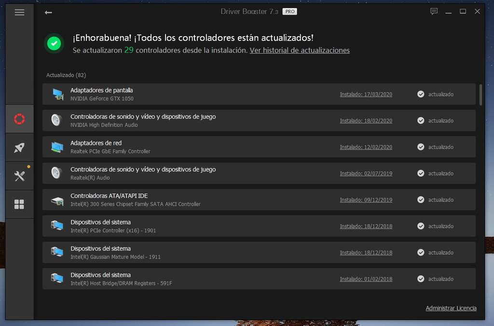Viewport: 494px width, 326px height.
Task: Click the PRO badge next to Driver Booster
Action: point(289,11)
